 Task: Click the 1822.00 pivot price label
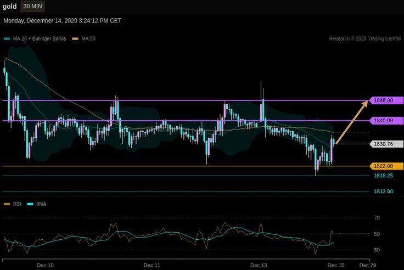(386, 166)
